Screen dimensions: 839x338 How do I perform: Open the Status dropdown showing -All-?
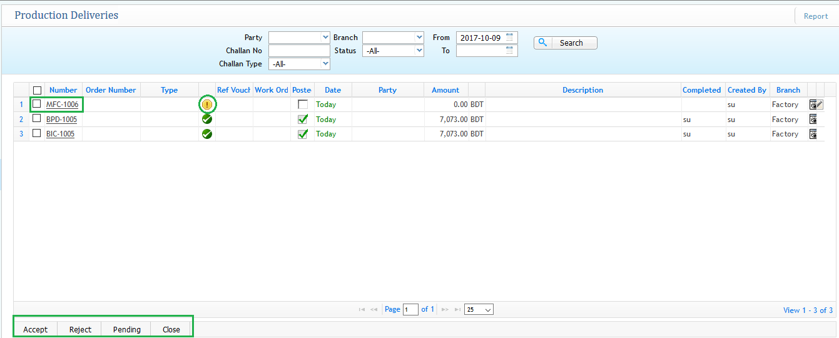[x=393, y=51]
